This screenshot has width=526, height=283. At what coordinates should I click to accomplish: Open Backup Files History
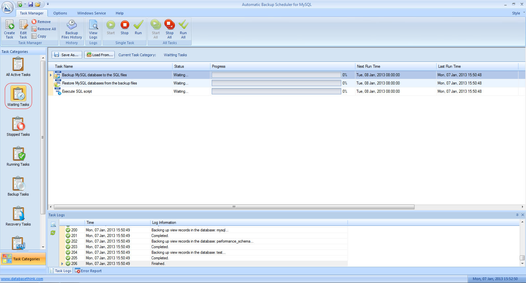point(72,29)
